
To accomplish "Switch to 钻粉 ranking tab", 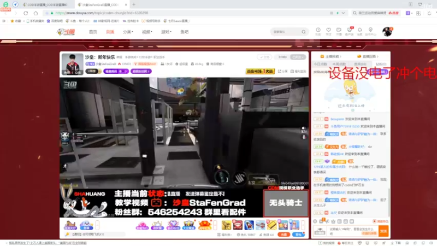I will click(381, 64).
